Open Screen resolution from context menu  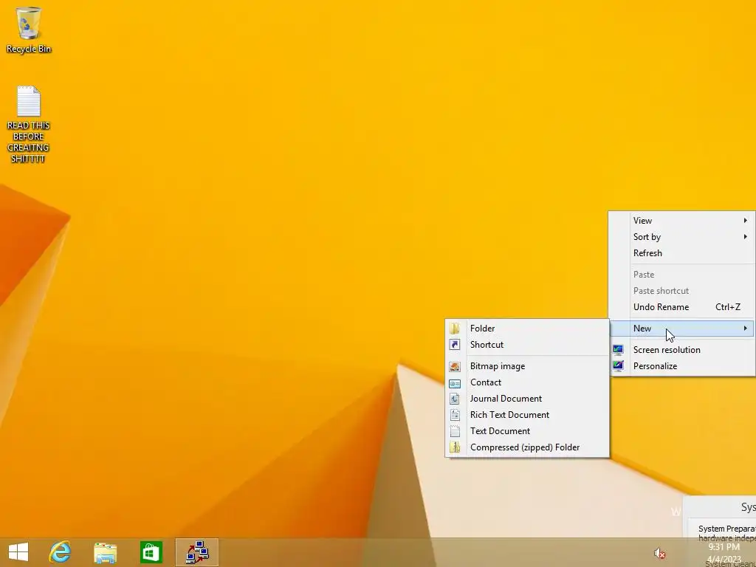pos(681,349)
